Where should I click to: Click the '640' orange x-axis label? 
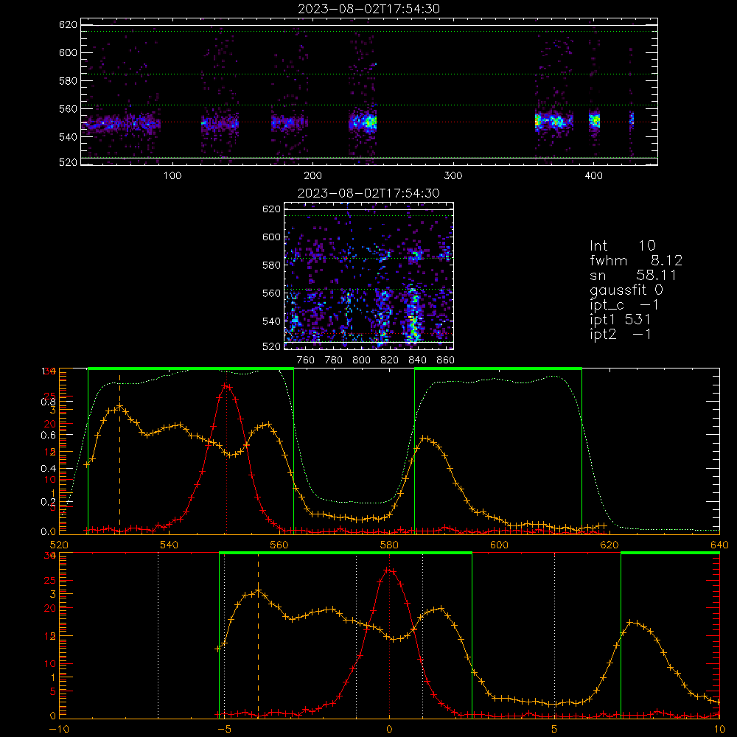pyautogui.click(x=719, y=545)
